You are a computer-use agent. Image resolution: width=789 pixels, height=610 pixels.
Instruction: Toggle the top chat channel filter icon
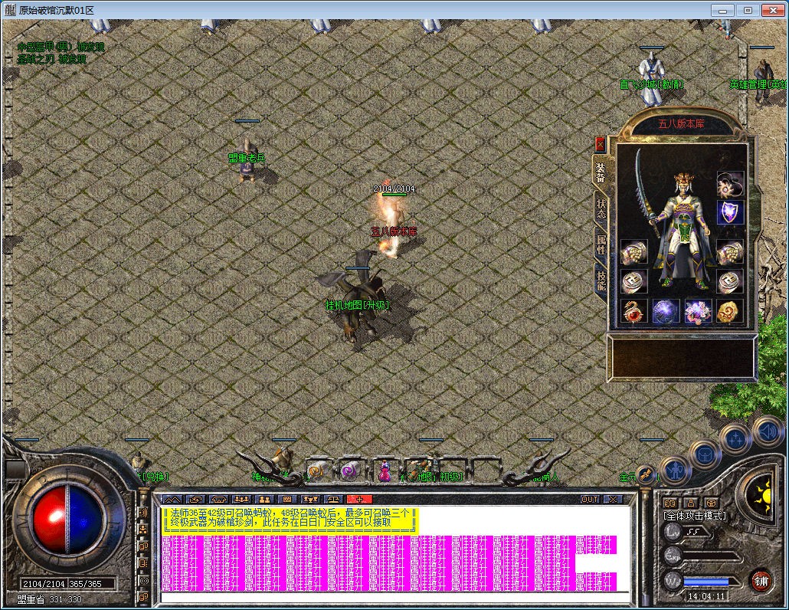pyautogui.click(x=143, y=513)
